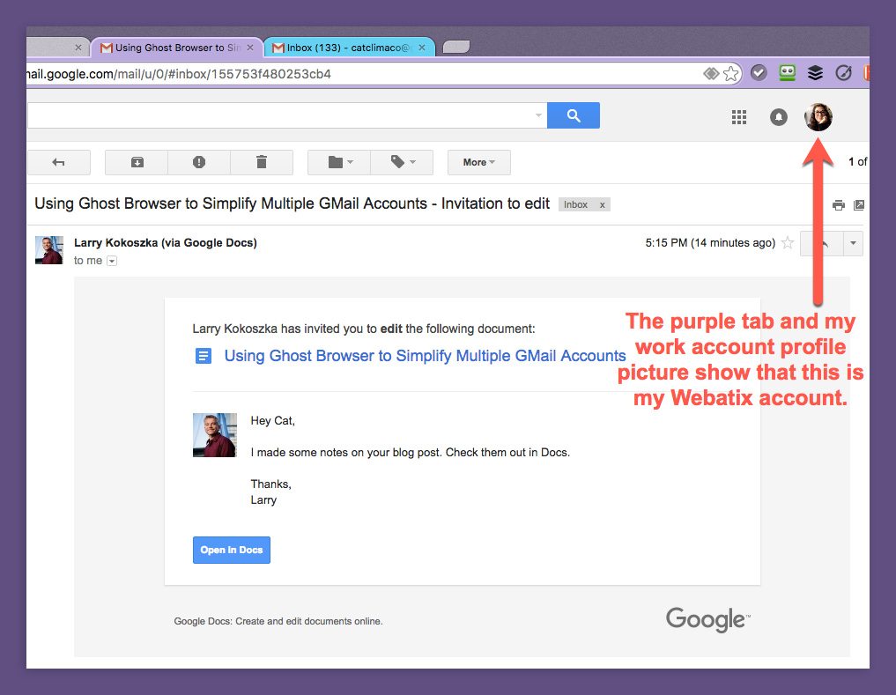
Task: Click the blue search button
Action: click(574, 115)
